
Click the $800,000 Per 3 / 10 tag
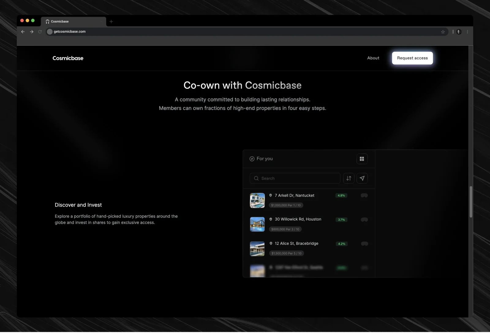coord(285,229)
